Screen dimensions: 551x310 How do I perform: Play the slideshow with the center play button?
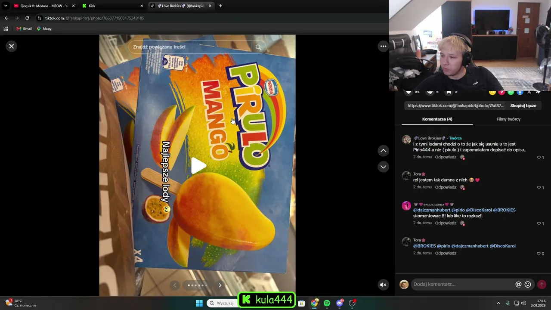pos(198,166)
